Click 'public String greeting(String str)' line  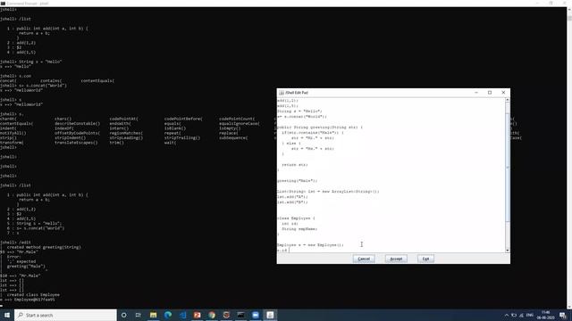point(320,128)
